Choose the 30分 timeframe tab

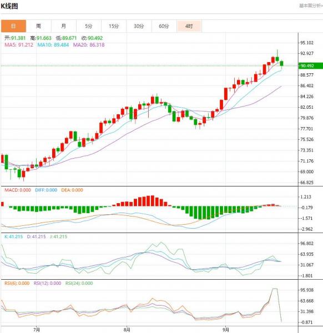pos(139,26)
